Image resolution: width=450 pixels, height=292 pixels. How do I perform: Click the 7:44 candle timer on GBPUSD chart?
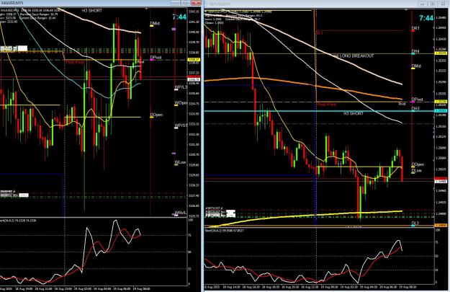[x=426, y=18]
